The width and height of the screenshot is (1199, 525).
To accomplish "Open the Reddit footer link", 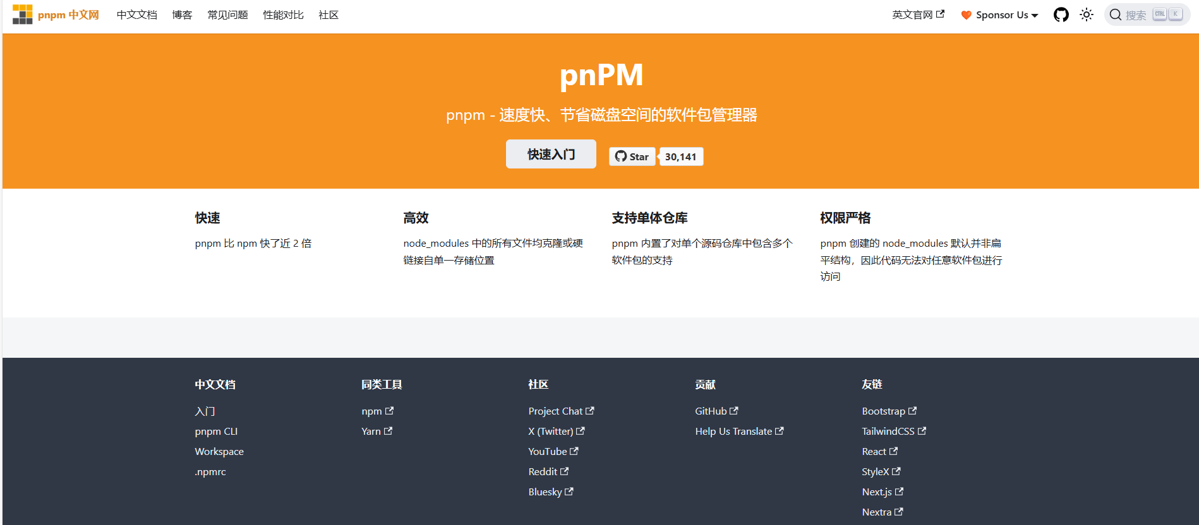I will 548,472.
